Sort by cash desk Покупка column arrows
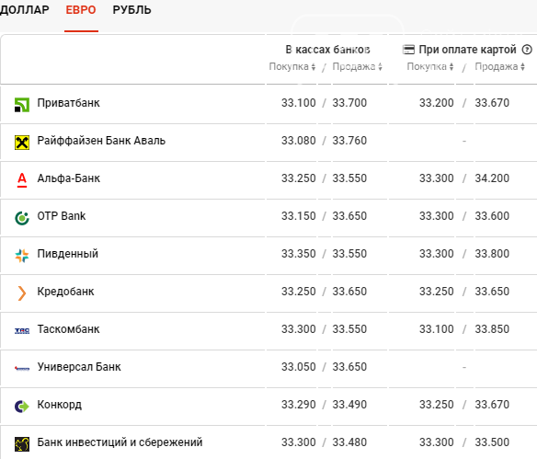This screenshot has width=537, height=459. pos(314,67)
